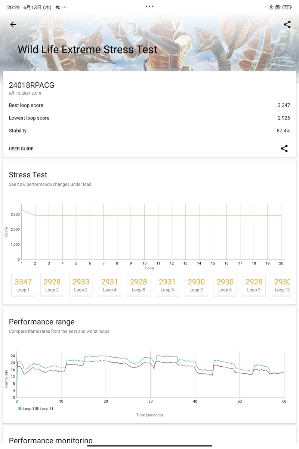Screen dimensions: 299x449
Task: Open the three-dot menu at top center
Action: 149,6
